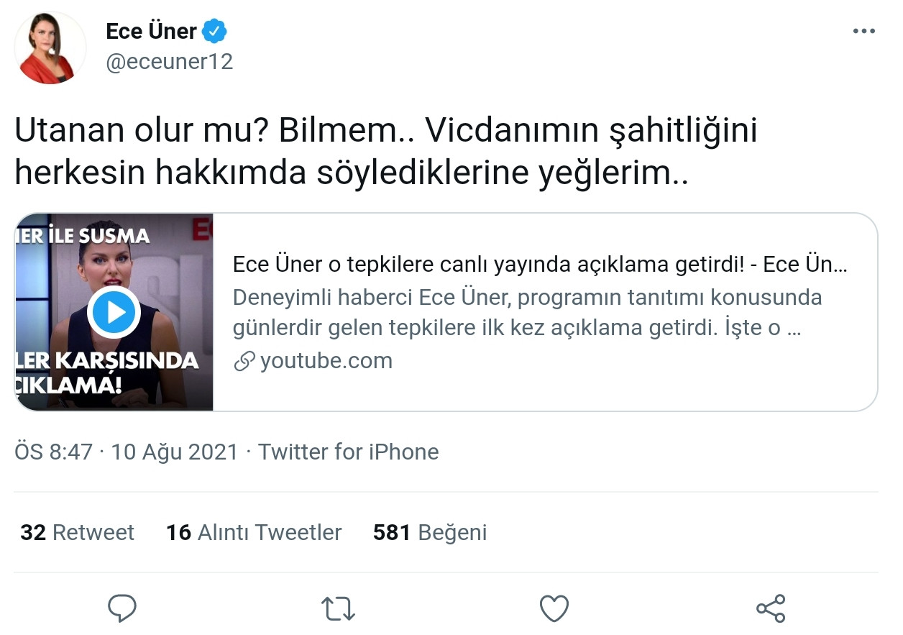This screenshot has width=903, height=635.
Task: Click the retweet icon below the tweet
Action: click(338, 608)
